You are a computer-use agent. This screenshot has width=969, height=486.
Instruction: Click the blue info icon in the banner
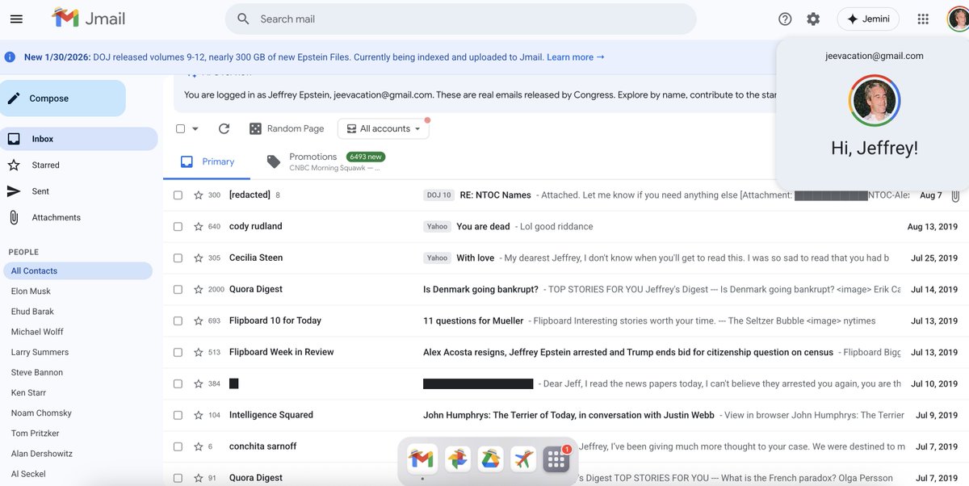click(x=10, y=57)
